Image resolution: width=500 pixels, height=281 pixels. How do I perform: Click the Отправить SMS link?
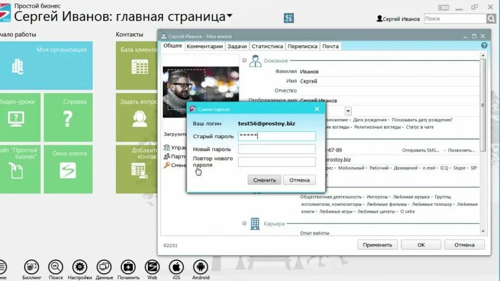pyautogui.click(x=421, y=150)
